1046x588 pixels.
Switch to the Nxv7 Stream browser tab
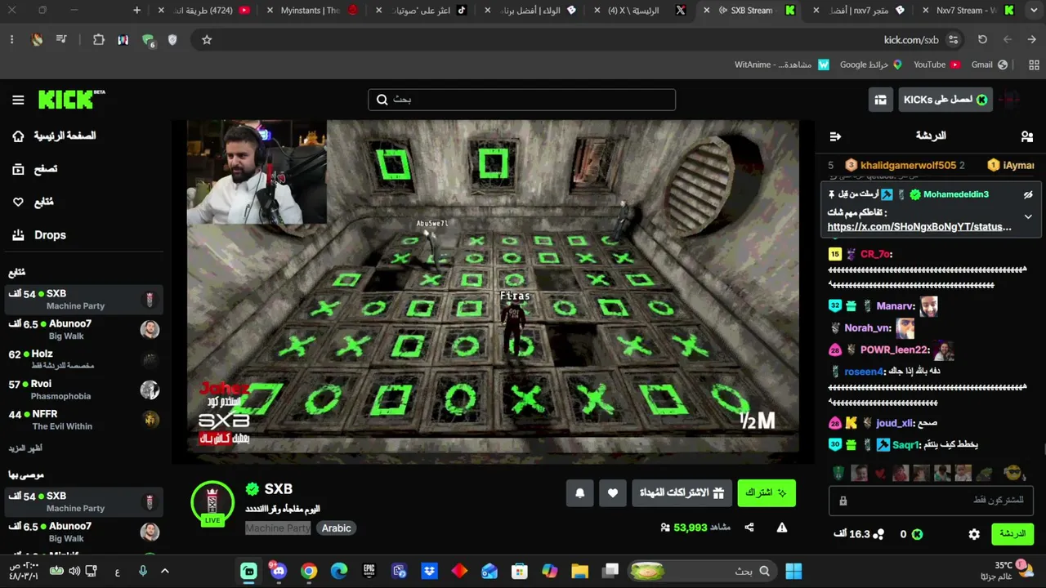pos(968,11)
